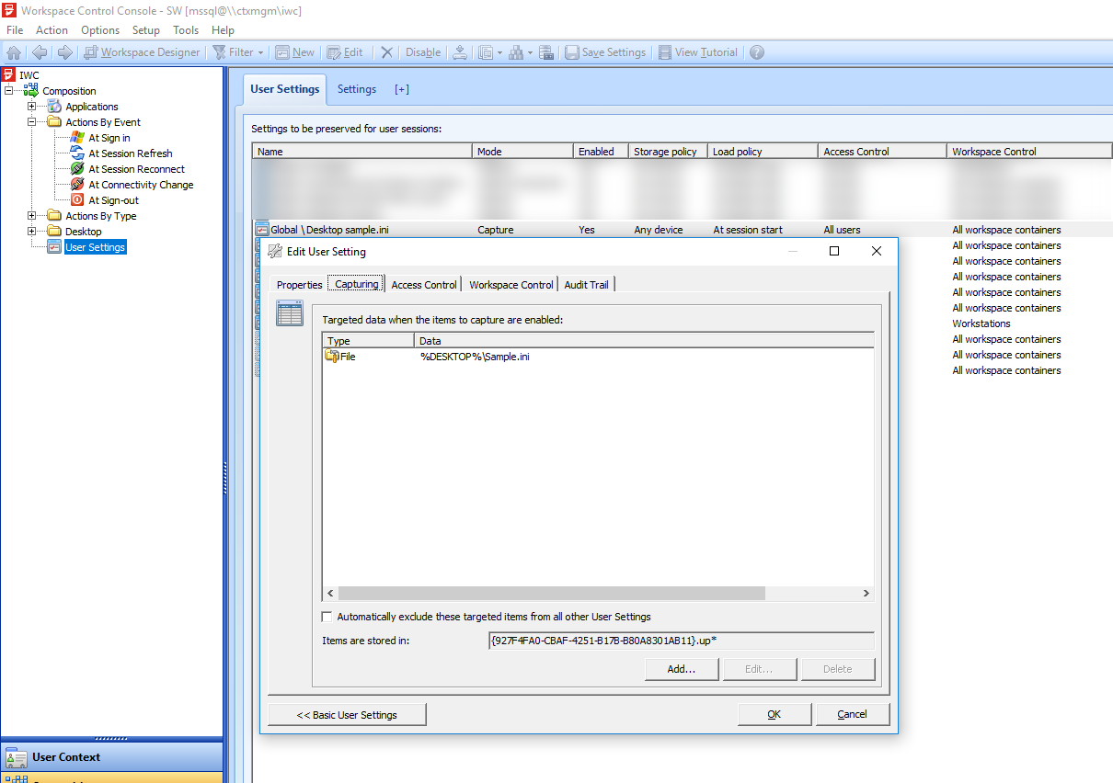This screenshot has height=783, width=1113.
Task: Switch to the Audit Trail tab
Action: pos(586,284)
